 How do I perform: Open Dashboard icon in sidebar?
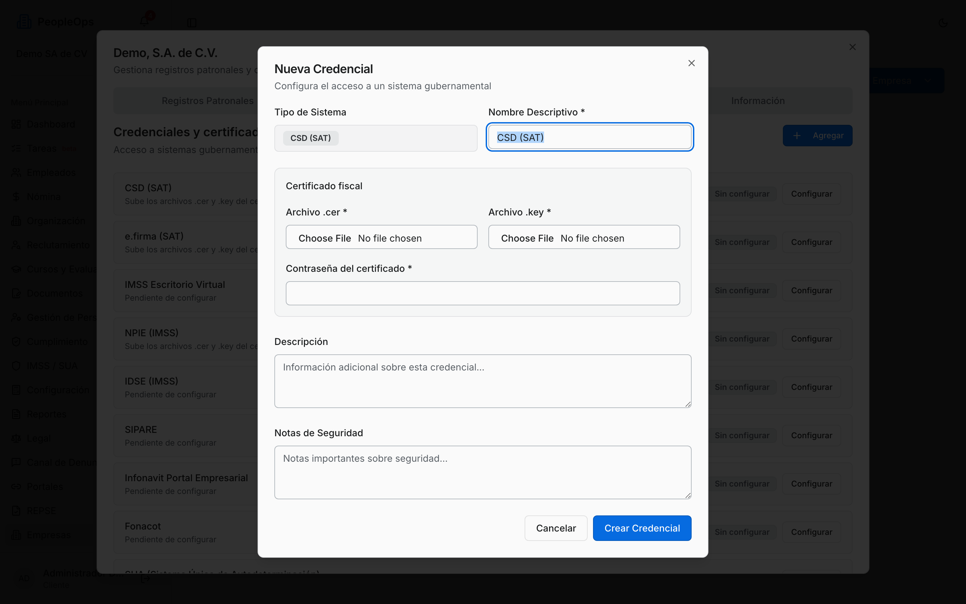16,124
